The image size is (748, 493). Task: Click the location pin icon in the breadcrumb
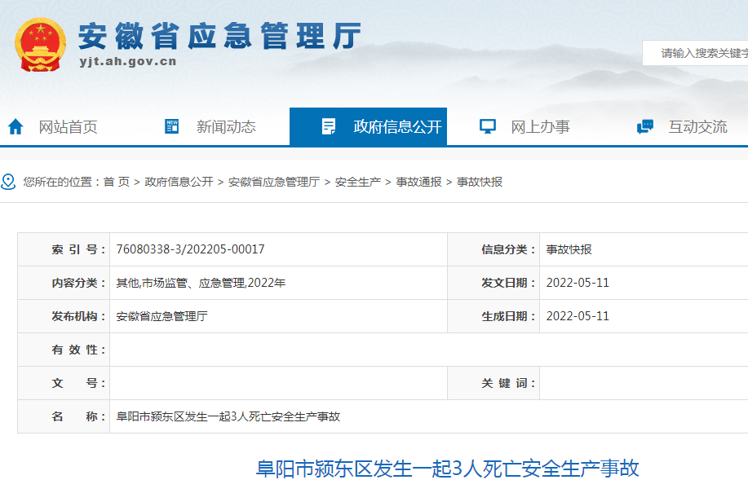pyautogui.click(x=8, y=182)
